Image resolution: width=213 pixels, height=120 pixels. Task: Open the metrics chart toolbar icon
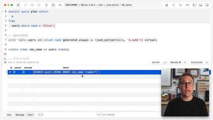pyautogui.click(x=166, y=5)
